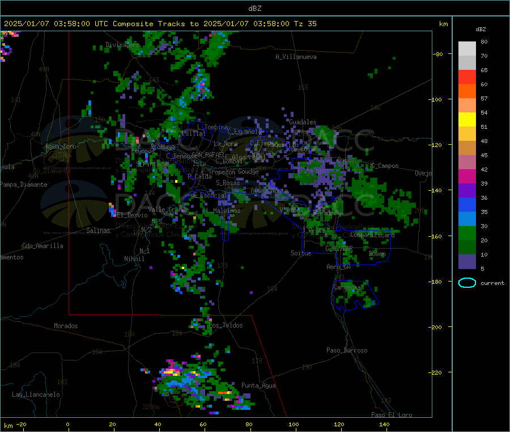
Task: Click the 'Morados' map label
Action: pos(66,326)
